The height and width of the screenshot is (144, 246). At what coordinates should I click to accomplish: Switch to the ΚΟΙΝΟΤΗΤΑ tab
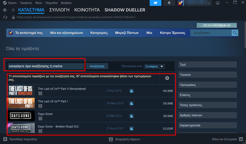tap(87, 10)
